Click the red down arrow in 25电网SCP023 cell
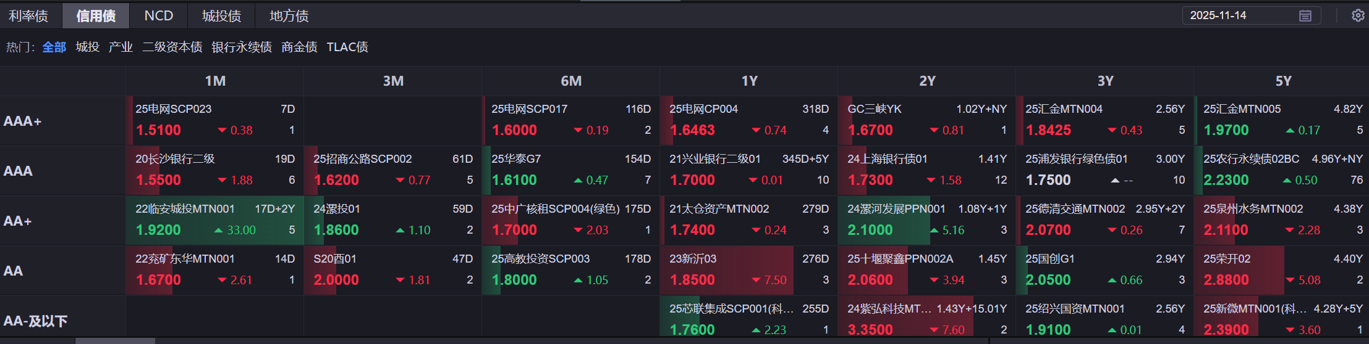1369x344 pixels. 223,131
